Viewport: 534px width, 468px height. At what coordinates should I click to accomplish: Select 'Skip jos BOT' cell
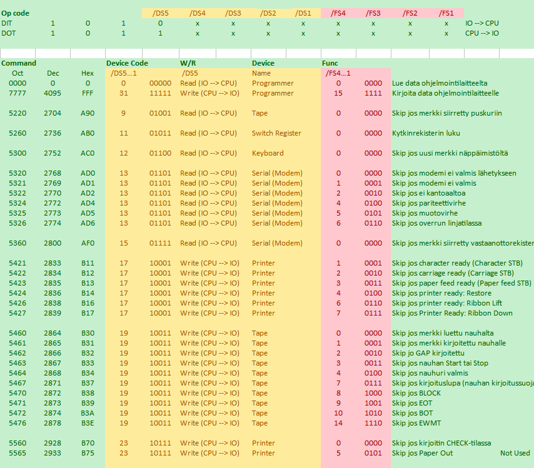(x=413, y=413)
